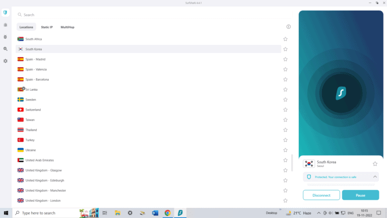Select South Africa location
387x218 pixels.
(x=148, y=39)
